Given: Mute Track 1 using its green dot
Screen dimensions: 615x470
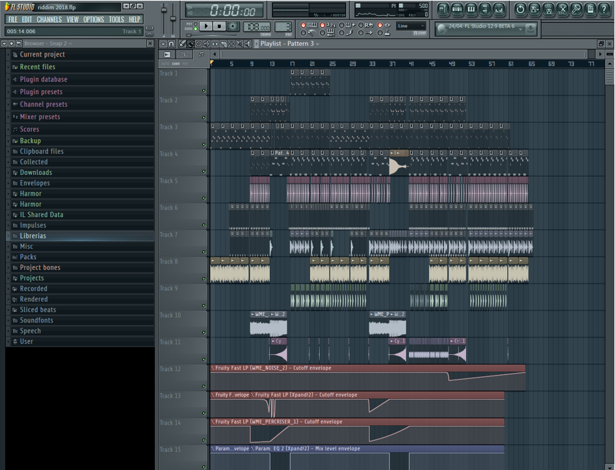Looking at the screenshot, I should pyautogui.click(x=203, y=90).
